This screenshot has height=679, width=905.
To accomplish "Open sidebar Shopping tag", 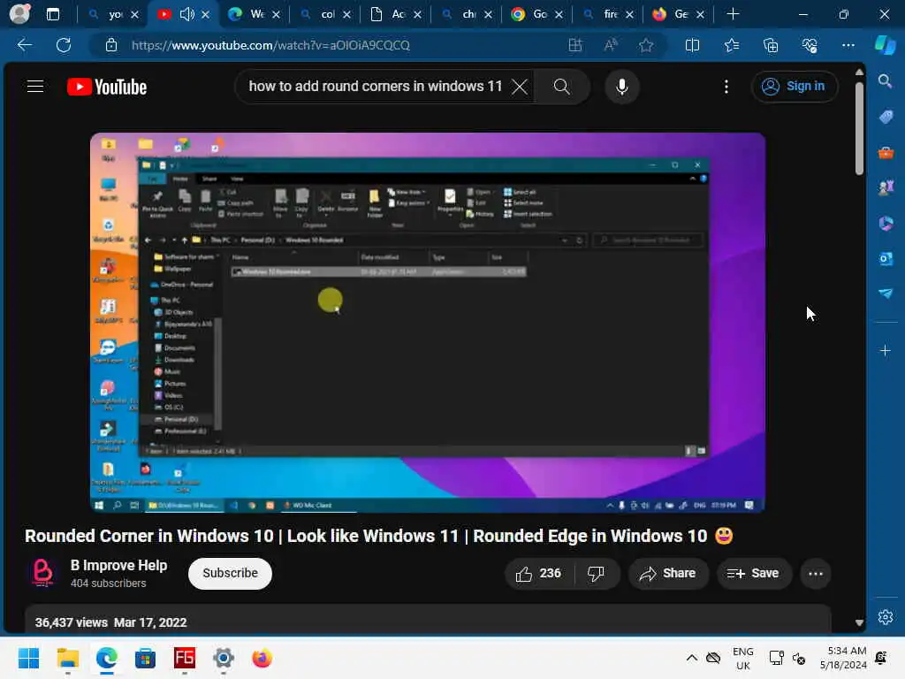I will click(x=886, y=117).
